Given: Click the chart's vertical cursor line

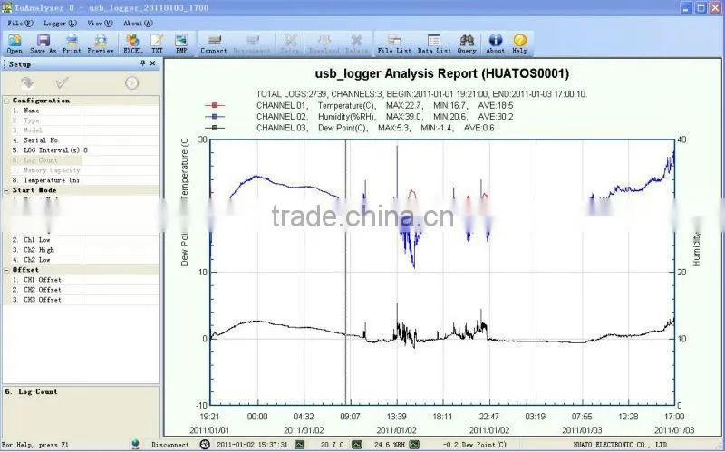Looking at the screenshot, I should 345,273.
